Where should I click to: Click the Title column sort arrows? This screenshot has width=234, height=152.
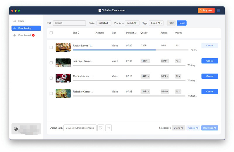78,33
